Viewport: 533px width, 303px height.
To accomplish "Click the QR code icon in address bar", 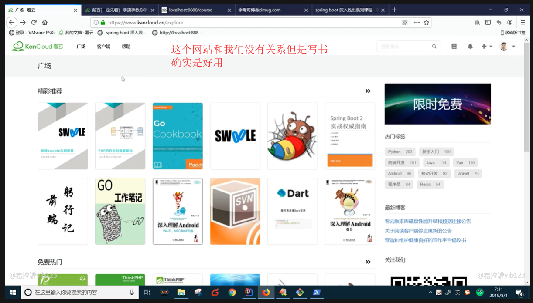I will [x=405, y=23].
